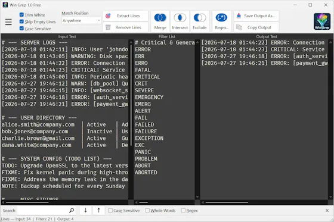Image resolution: width=334 pixels, height=222 pixels.
Task: Find next match with down arrow
Action: (86, 211)
